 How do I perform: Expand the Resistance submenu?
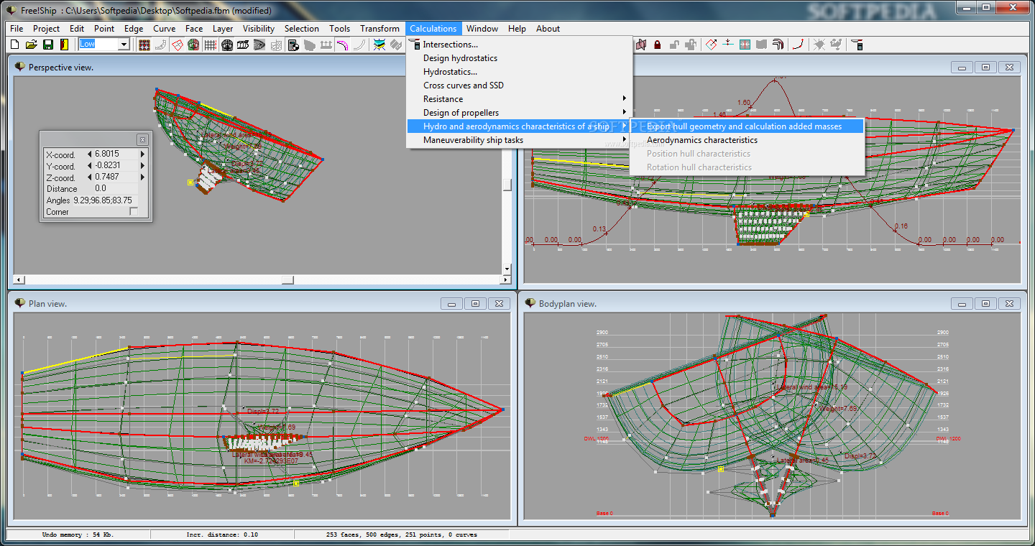tap(519, 99)
